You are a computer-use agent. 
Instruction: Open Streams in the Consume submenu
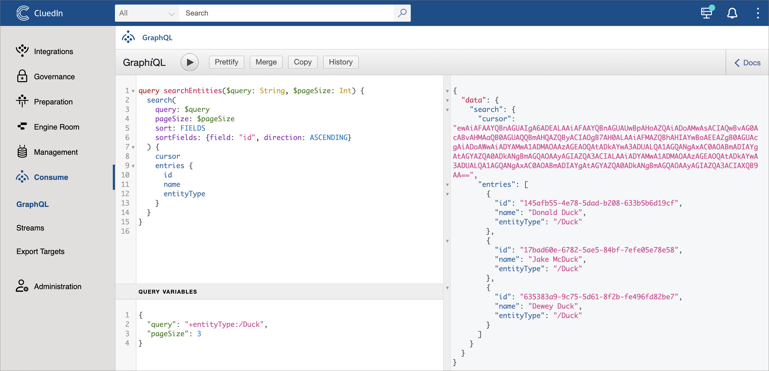click(x=30, y=228)
